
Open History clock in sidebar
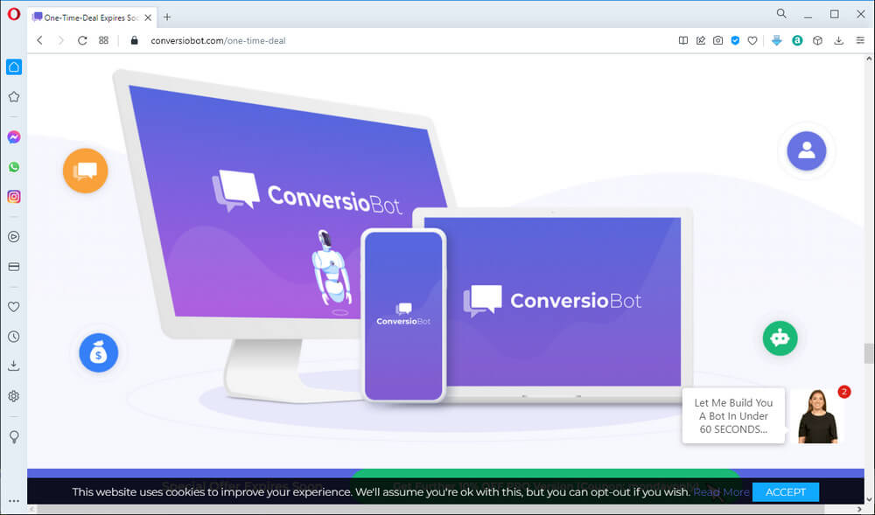[14, 337]
